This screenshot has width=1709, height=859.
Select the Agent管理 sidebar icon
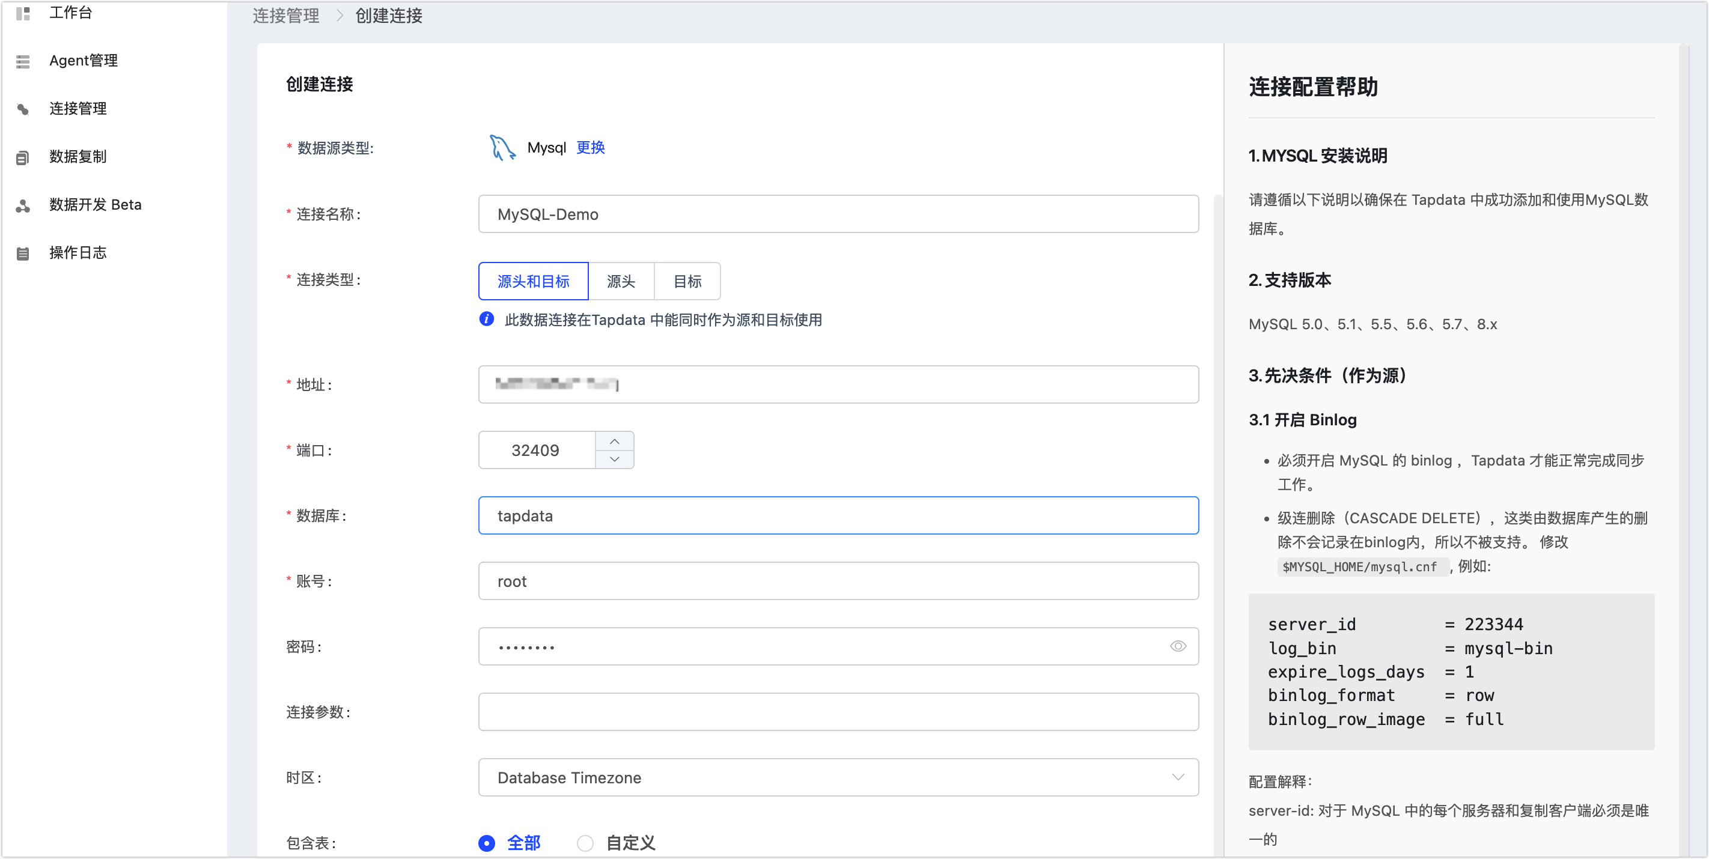[x=23, y=61]
